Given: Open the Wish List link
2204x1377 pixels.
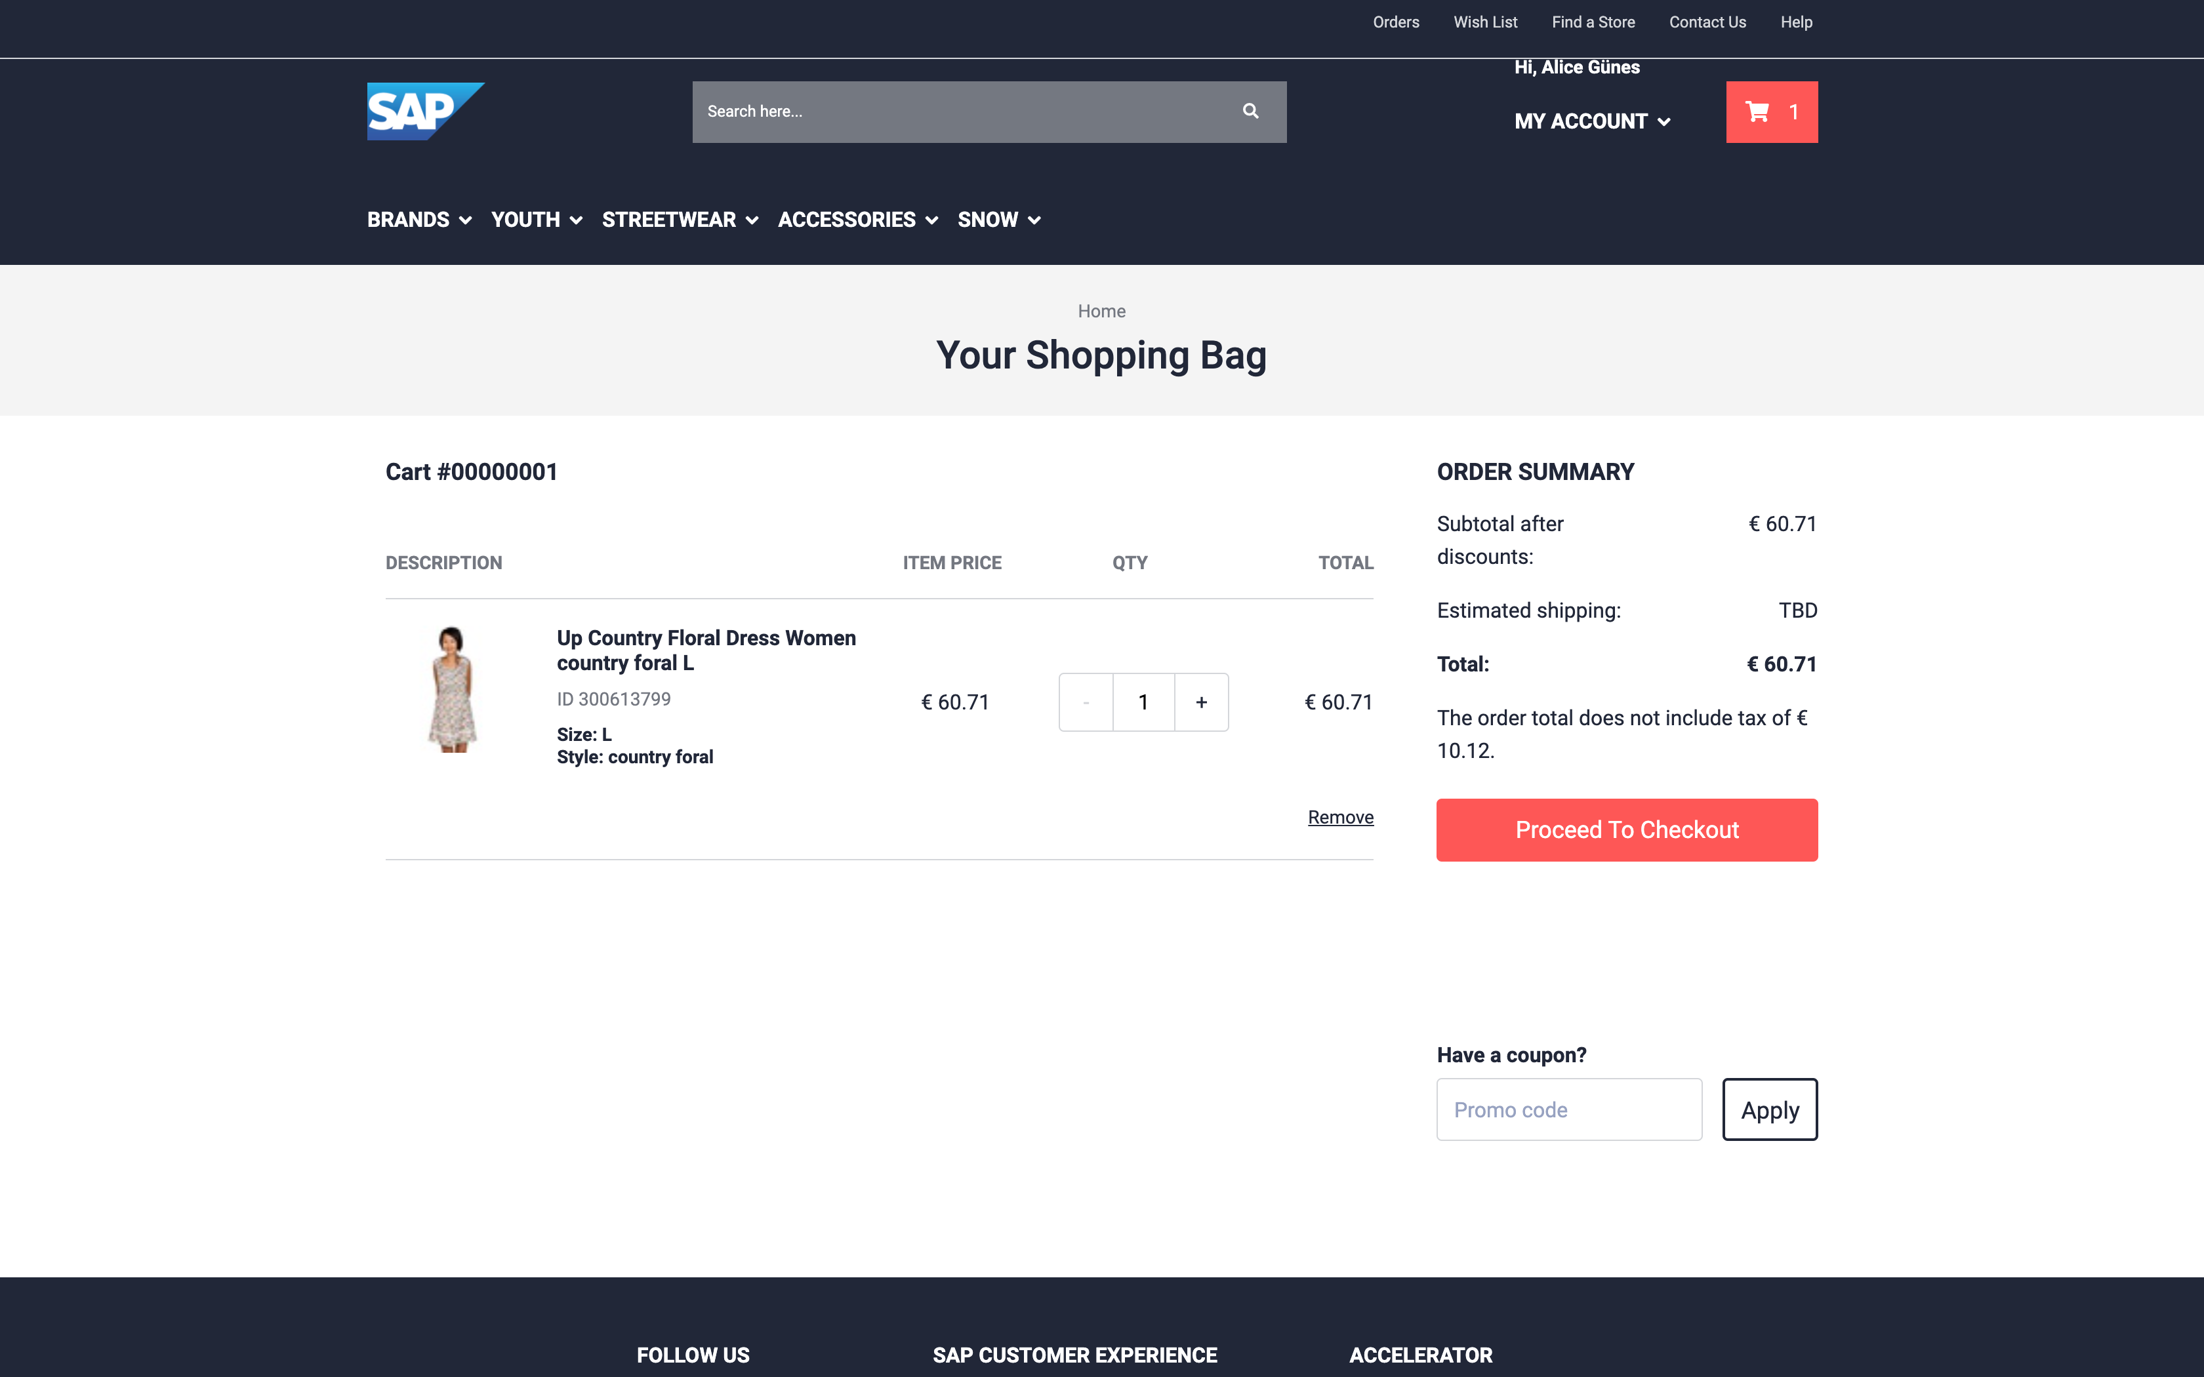Looking at the screenshot, I should point(1484,22).
